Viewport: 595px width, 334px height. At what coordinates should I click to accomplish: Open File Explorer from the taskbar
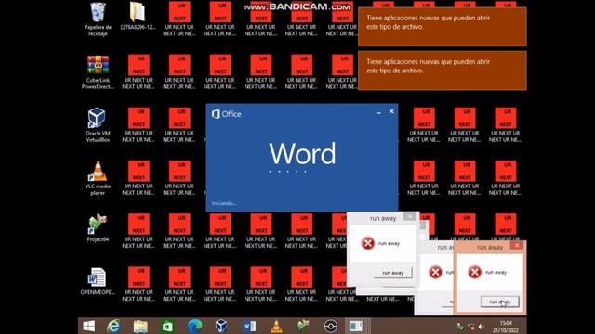pos(140,326)
